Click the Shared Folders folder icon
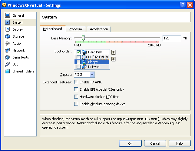Viewport: 195px width, 151px height. point(8,71)
